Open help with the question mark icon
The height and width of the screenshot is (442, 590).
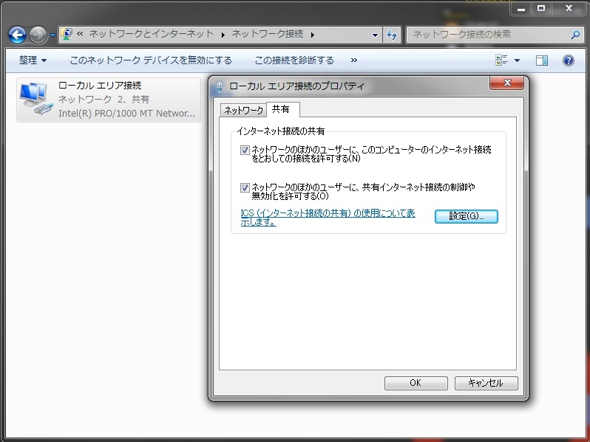point(568,60)
